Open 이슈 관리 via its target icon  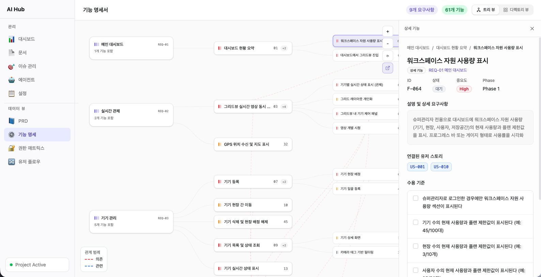[x=12, y=66]
